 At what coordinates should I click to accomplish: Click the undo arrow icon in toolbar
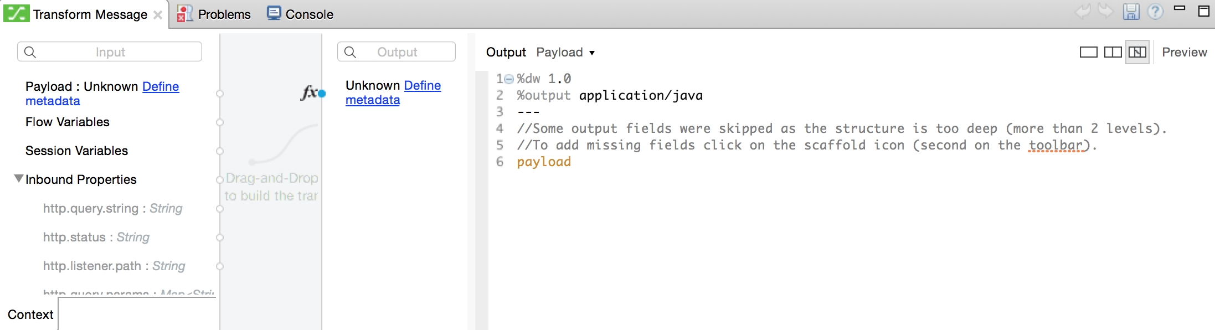tap(1082, 11)
